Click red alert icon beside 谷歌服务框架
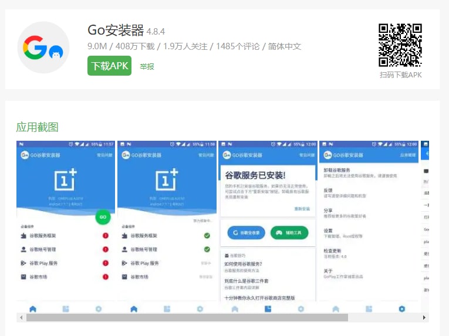 pyautogui.click(x=106, y=236)
